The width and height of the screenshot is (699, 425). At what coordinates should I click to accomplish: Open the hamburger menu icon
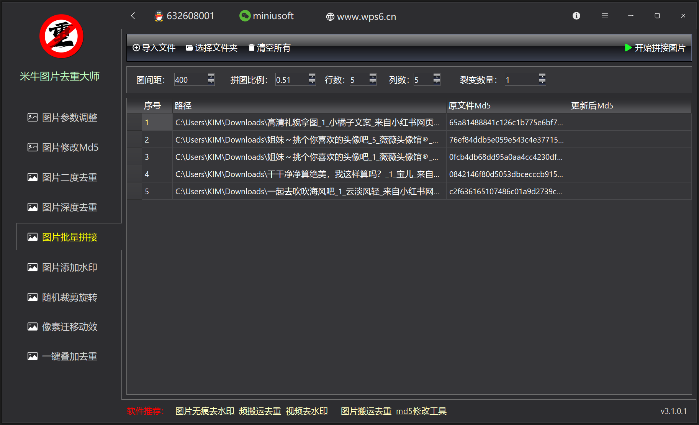pyautogui.click(x=605, y=16)
